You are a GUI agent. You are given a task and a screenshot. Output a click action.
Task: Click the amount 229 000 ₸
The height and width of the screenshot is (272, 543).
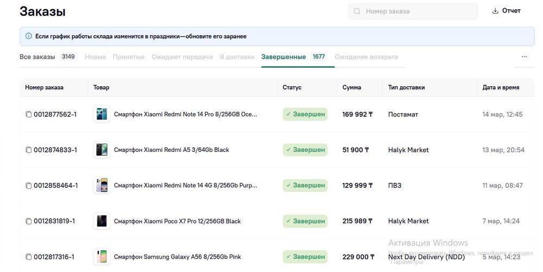(358, 257)
